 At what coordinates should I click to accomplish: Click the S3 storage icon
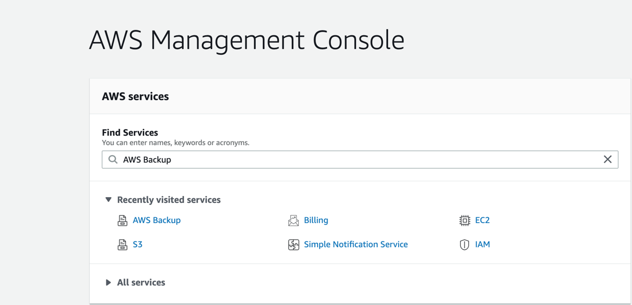122,245
